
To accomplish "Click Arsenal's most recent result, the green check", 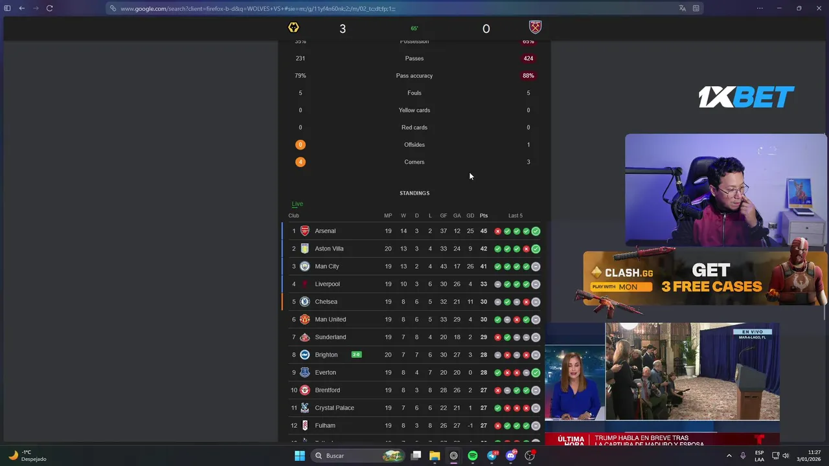I will 536,231.
